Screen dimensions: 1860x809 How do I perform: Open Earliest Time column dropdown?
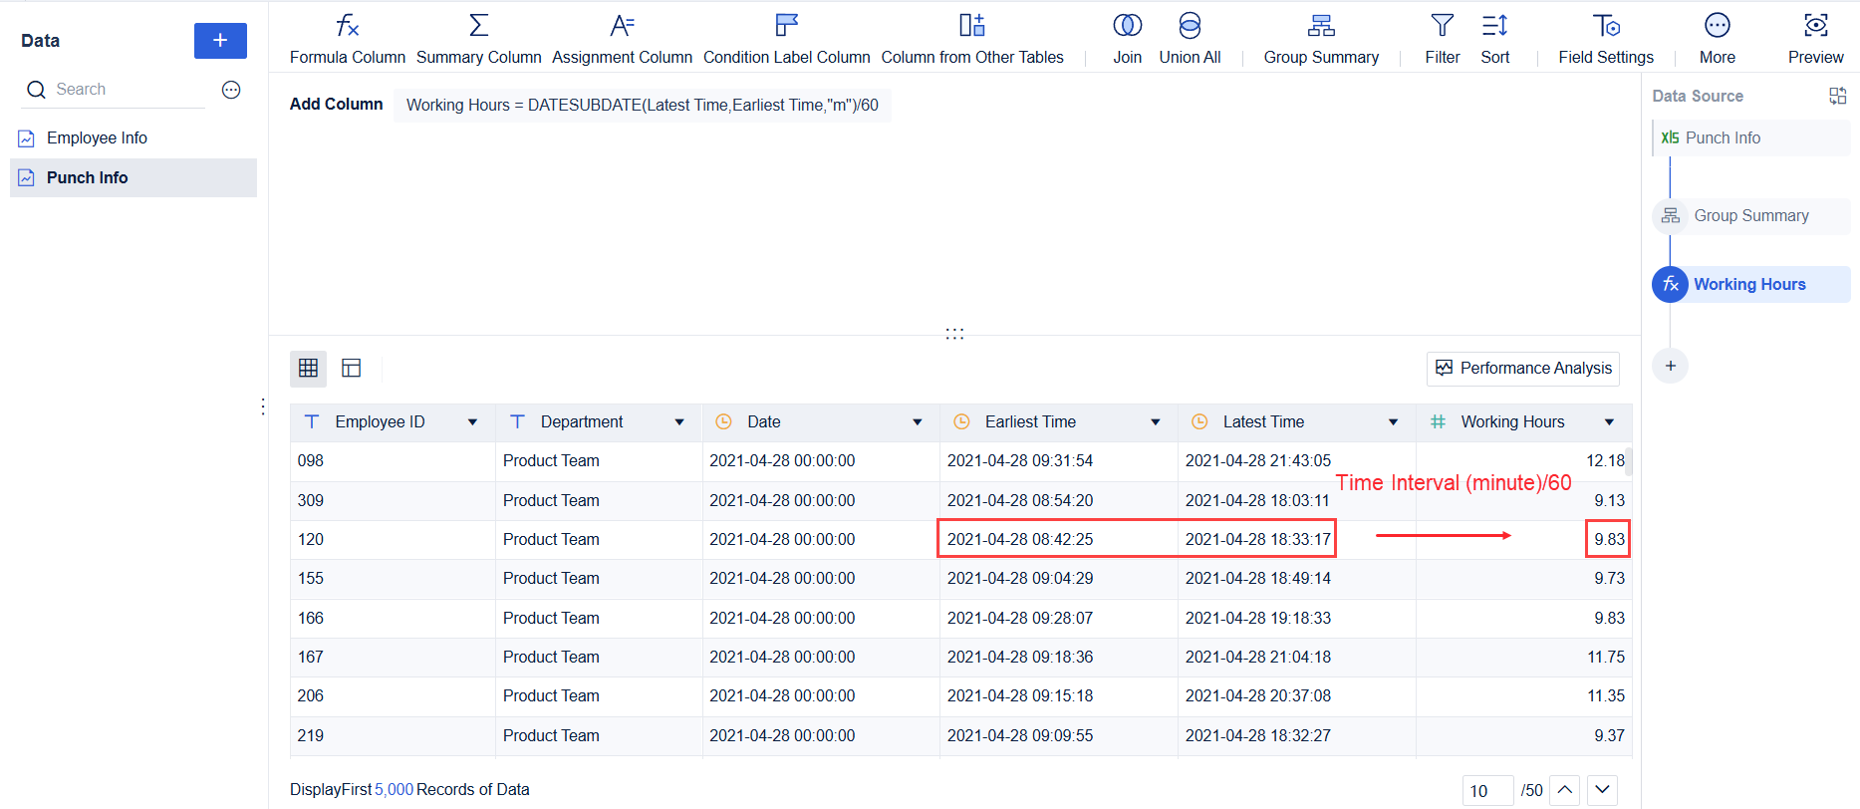pyautogui.click(x=1156, y=422)
